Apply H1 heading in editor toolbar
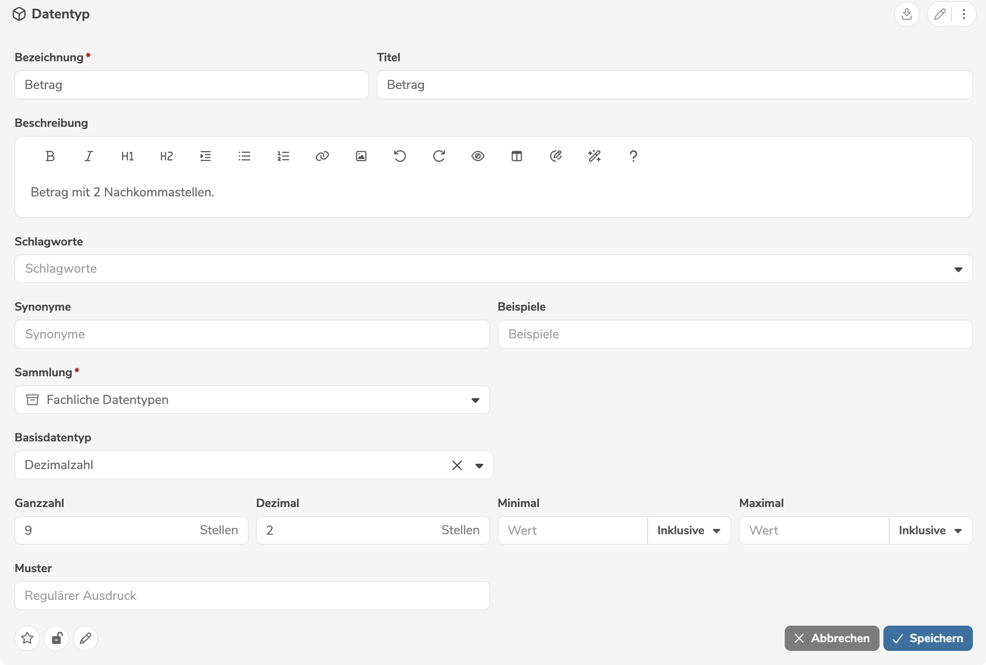 tap(127, 156)
